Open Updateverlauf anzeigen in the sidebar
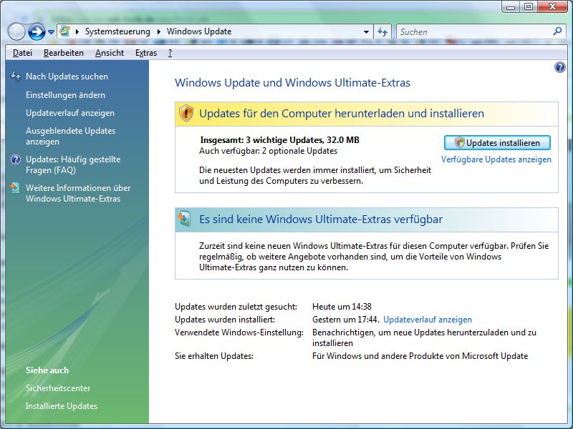573x429 pixels. pyautogui.click(x=70, y=113)
